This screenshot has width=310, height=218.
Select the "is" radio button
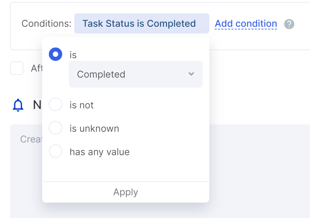(x=56, y=54)
